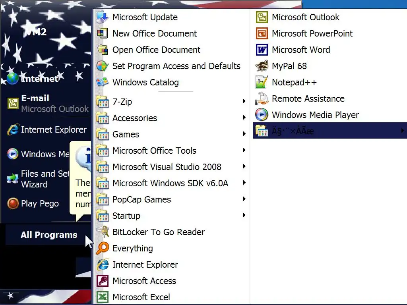Screen dimensions: 407x305
Task: Open Everything label
Action: tap(133, 249)
